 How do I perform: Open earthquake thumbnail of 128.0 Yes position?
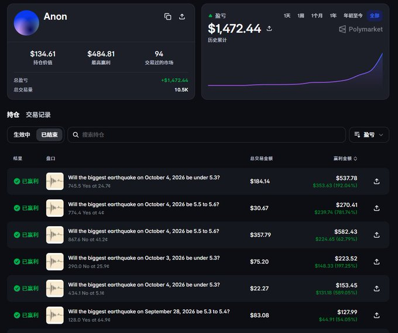click(55, 315)
